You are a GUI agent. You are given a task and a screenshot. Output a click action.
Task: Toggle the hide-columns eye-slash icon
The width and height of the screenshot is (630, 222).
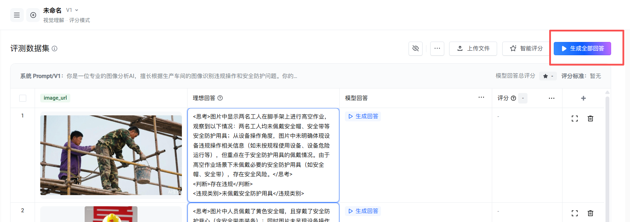416,48
